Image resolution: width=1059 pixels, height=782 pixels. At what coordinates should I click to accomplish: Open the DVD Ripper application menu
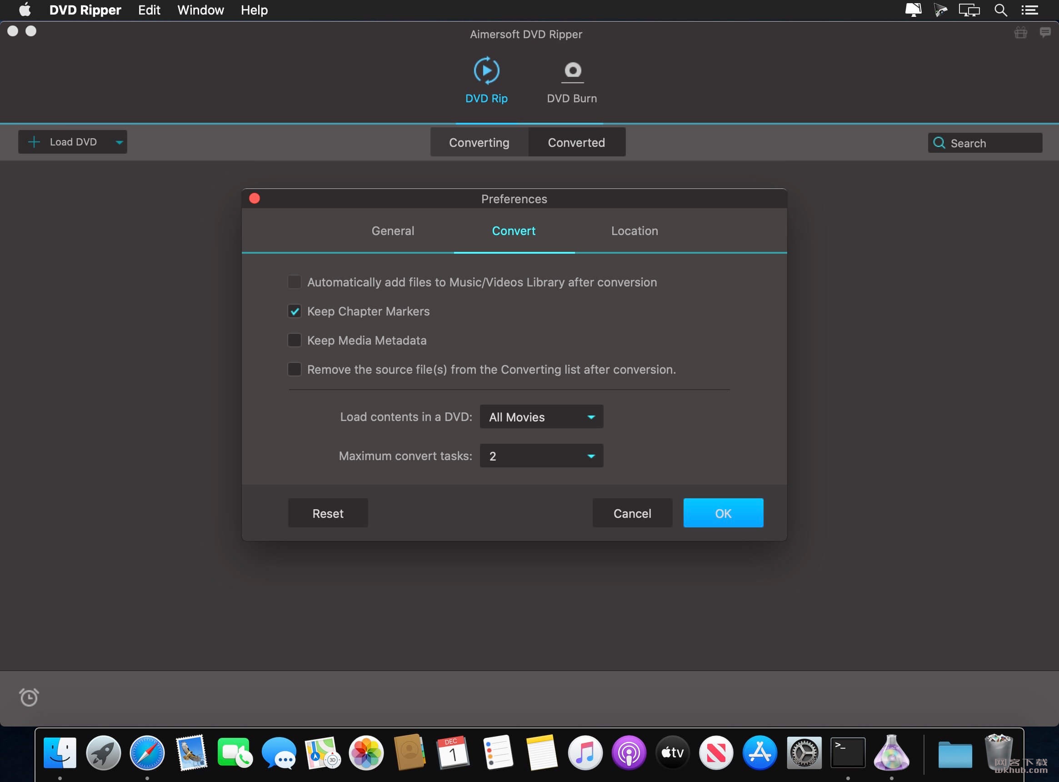click(x=85, y=10)
